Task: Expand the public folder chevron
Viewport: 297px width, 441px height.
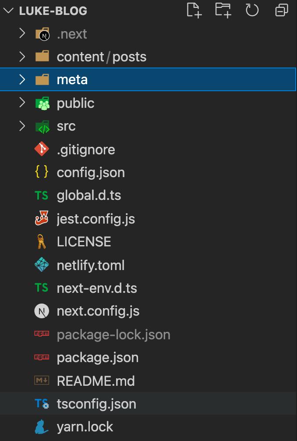Action: 22,103
